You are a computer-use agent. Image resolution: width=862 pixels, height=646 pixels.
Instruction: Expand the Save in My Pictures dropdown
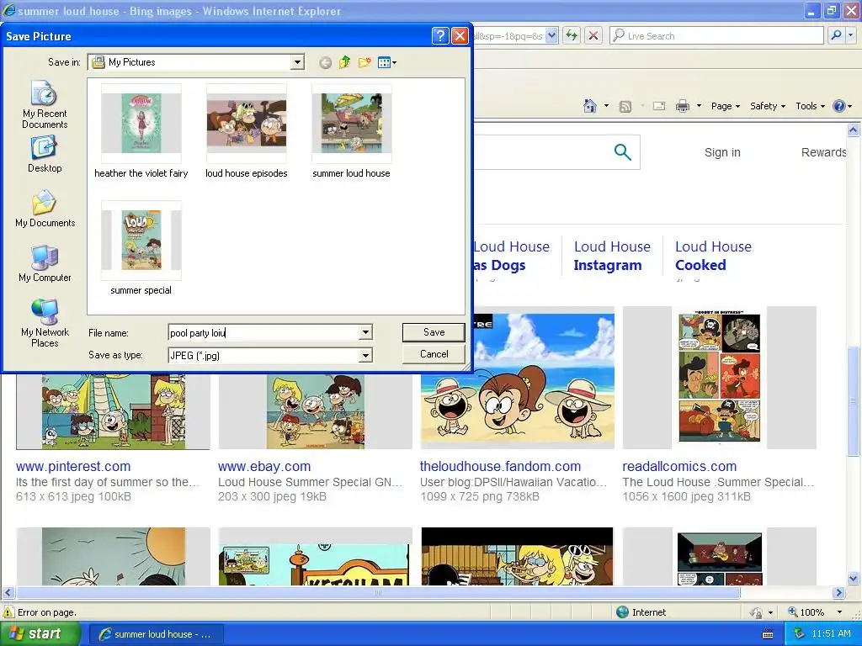(x=297, y=62)
